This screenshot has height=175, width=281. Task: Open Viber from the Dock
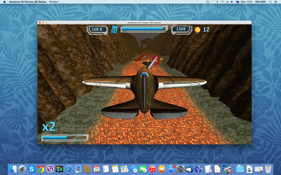(50, 169)
